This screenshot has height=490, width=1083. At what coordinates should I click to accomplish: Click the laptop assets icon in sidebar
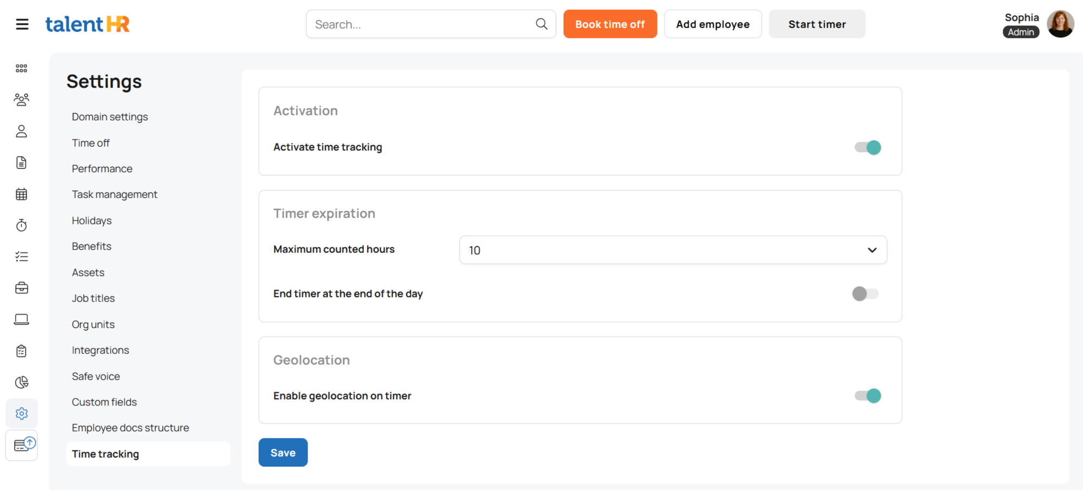tap(22, 320)
